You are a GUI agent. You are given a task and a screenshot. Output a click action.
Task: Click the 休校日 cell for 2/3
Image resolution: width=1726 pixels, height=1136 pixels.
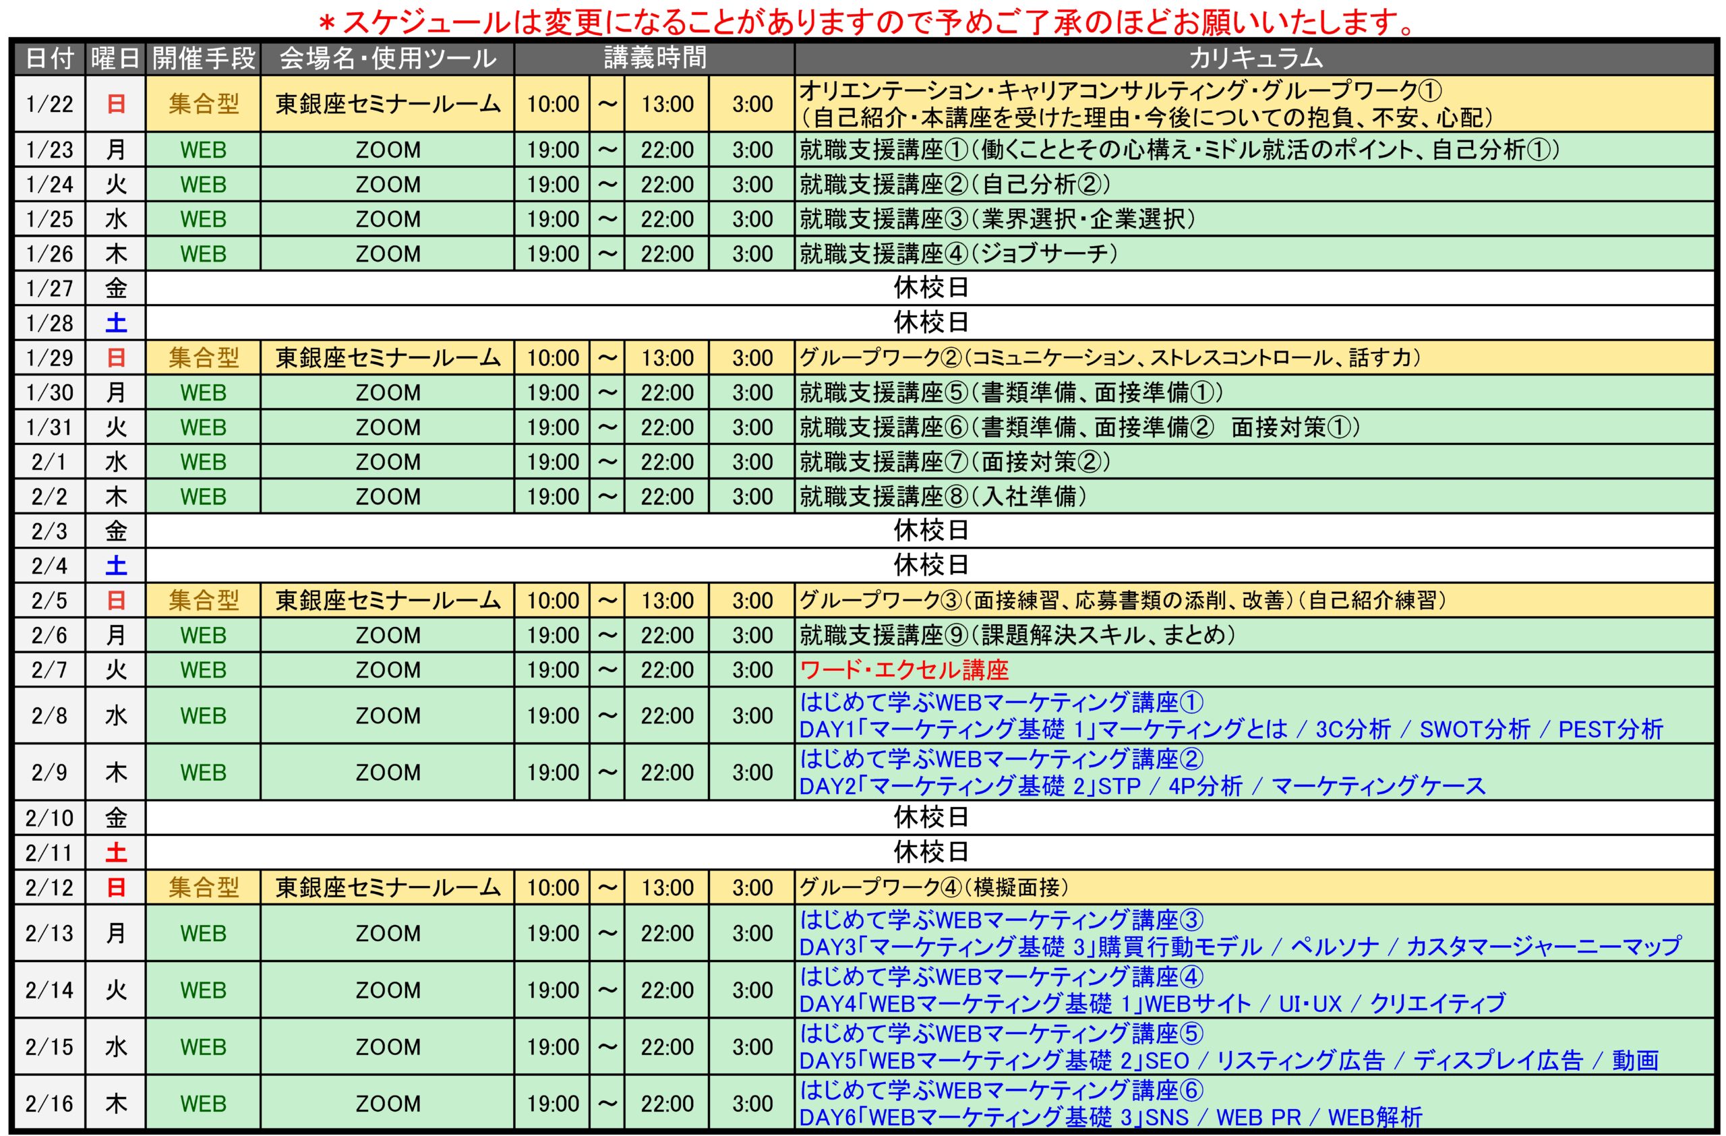(931, 531)
